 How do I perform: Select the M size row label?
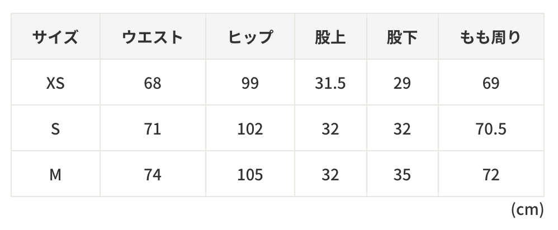(55, 175)
